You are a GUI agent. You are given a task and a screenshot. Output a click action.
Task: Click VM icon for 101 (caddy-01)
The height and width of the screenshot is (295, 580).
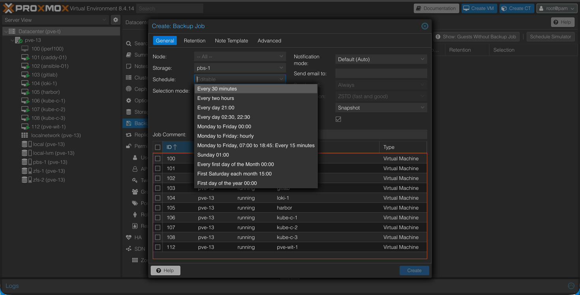25,58
